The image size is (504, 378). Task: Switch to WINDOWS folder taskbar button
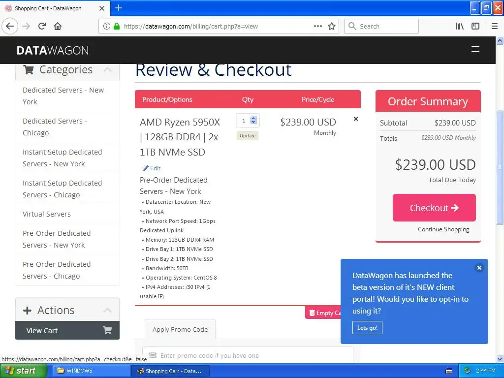pyautogui.click(x=91, y=371)
